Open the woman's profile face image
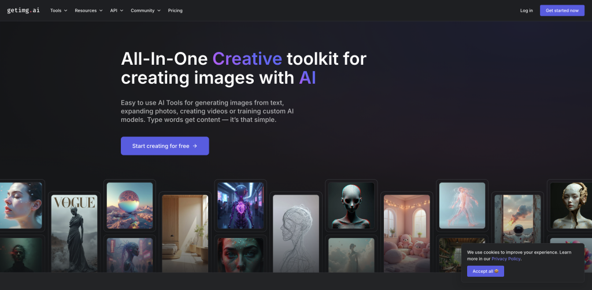The width and height of the screenshot is (592, 290). pos(21,206)
